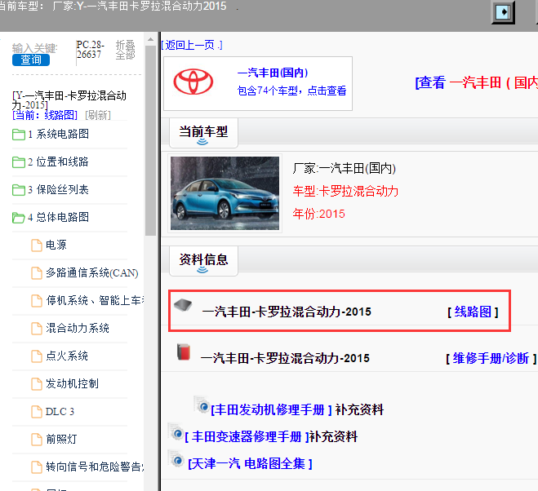Switch to the 资料信息 tab

pos(203,261)
